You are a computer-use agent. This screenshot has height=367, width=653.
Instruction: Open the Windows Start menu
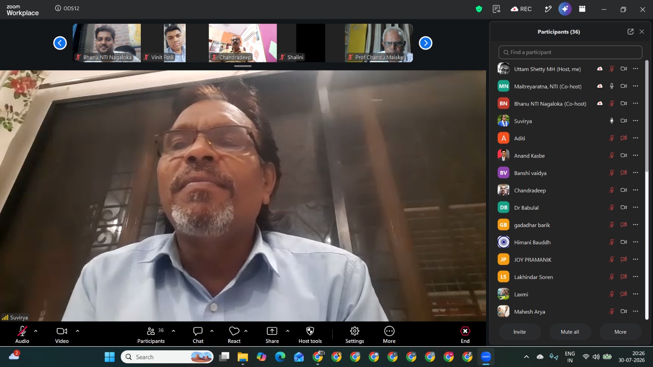pos(110,357)
